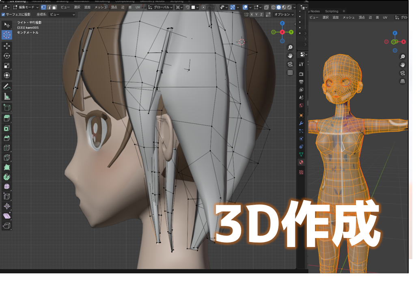Select the Extrude Region tool
The height and width of the screenshot is (290, 416).
pyautogui.click(x=6, y=118)
